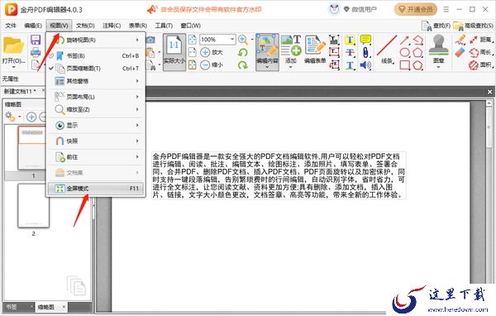Click the document vertical scrollbar up arrow
The image size is (496, 316).
[x=489, y=103]
